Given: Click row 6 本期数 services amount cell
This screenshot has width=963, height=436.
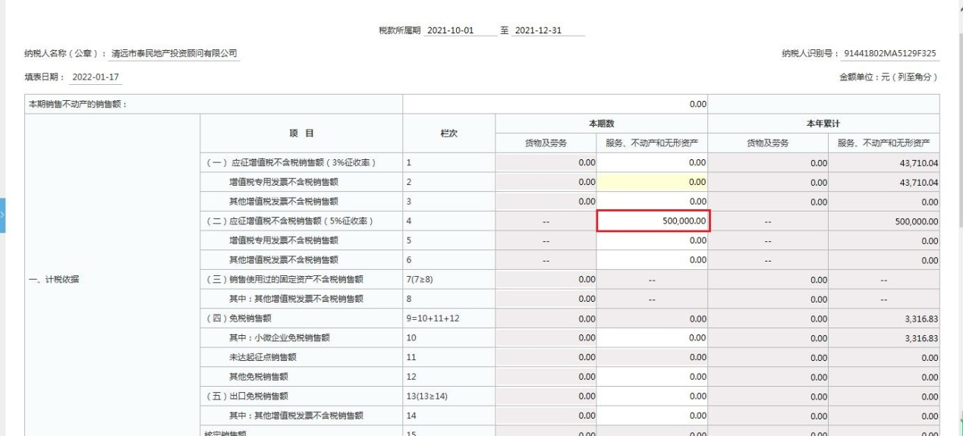Looking at the screenshot, I should pyautogui.click(x=653, y=260).
